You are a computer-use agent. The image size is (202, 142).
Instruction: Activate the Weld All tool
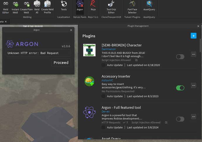point(37,8)
